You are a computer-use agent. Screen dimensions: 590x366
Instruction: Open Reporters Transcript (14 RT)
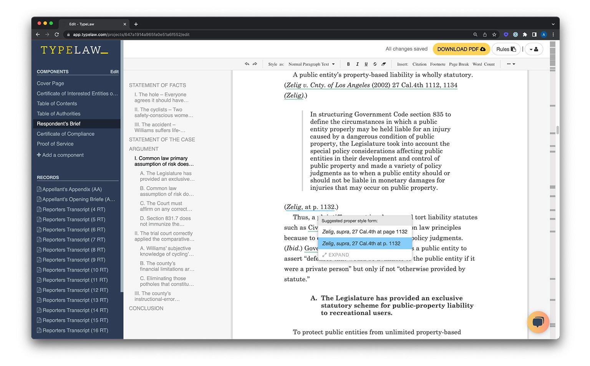[x=73, y=310]
